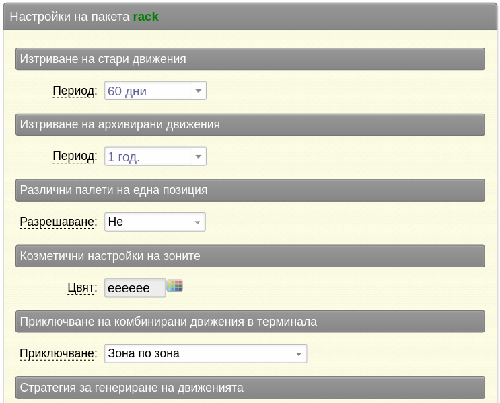Click the Приключване field label
Image resolution: width=500 pixels, height=403 pixels.
pyautogui.click(x=59, y=353)
